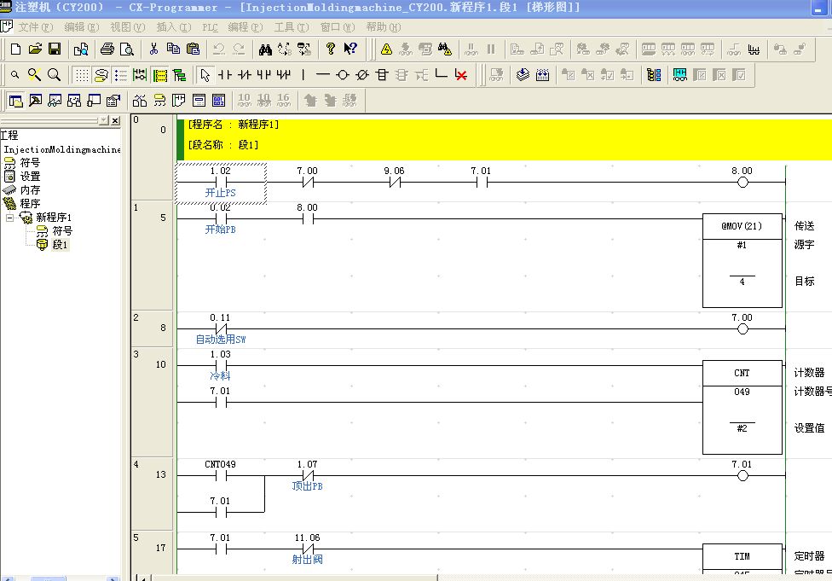This screenshot has height=581, width=832.
Task: Click the Print icon in the toolbar
Action: coord(107,49)
